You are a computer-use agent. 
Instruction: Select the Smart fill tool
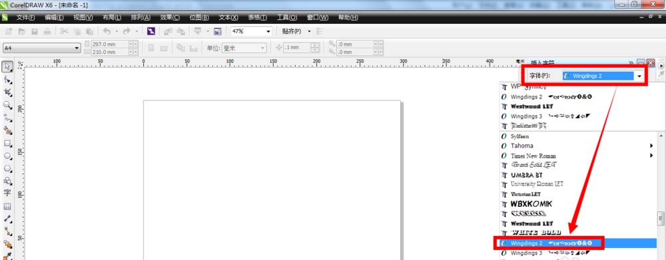tap(7, 130)
